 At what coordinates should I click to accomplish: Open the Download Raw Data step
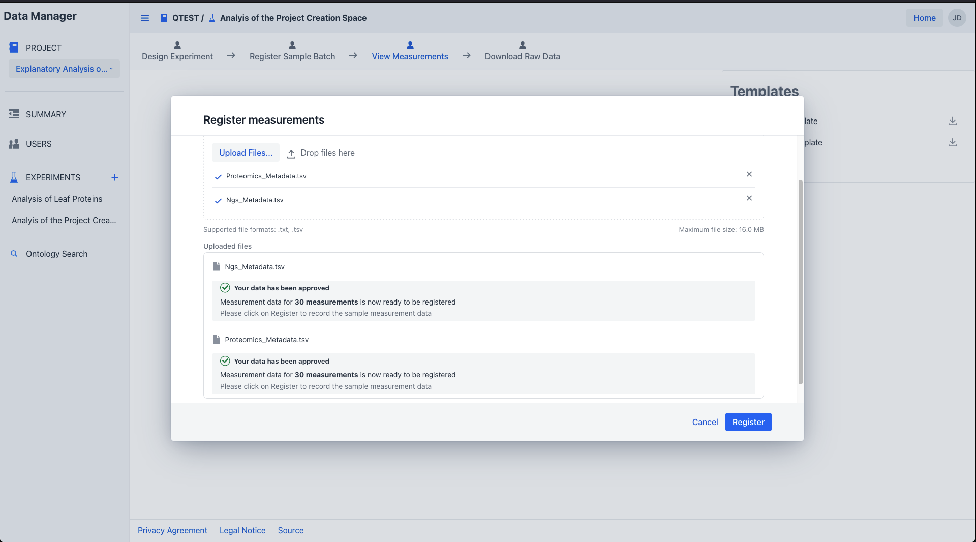coord(522,51)
